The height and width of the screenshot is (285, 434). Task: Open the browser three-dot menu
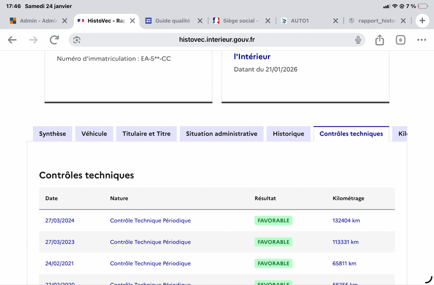click(422, 40)
